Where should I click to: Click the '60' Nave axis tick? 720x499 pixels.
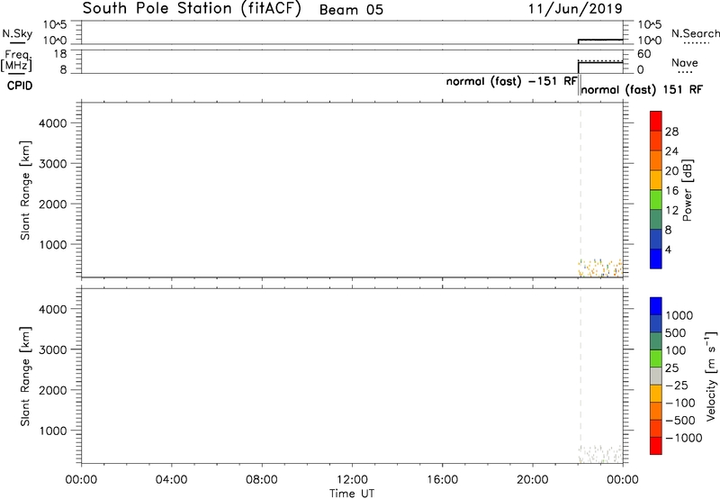coord(643,54)
